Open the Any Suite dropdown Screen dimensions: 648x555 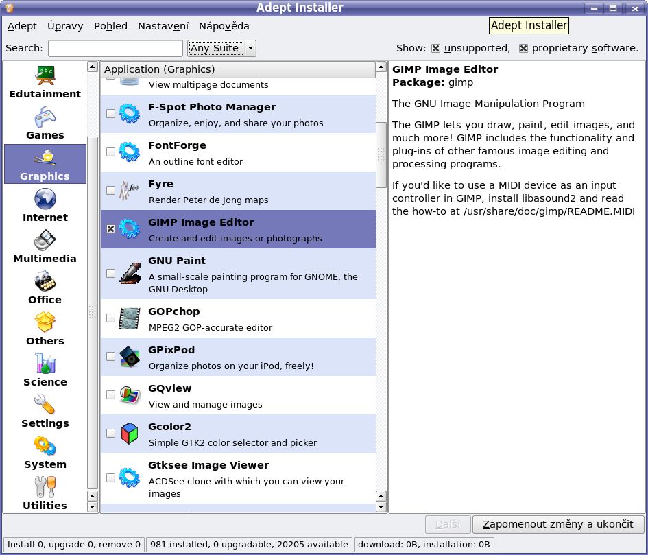[x=222, y=49]
